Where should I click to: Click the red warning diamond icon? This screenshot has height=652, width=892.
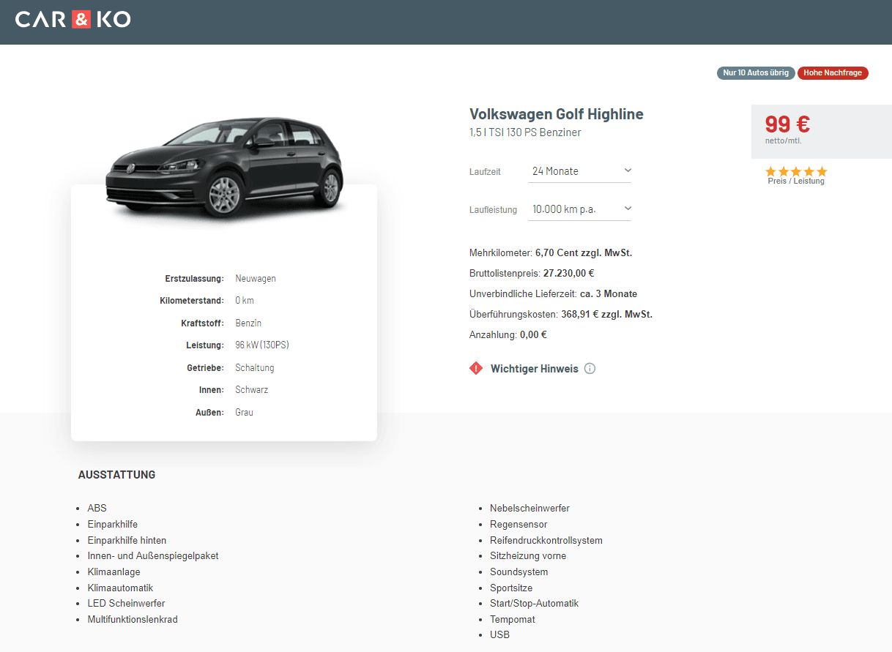click(x=476, y=368)
